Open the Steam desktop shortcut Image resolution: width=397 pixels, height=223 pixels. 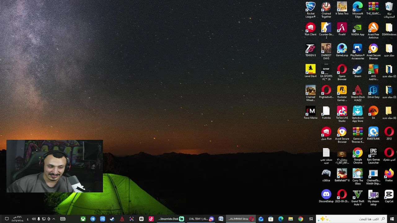(358, 71)
